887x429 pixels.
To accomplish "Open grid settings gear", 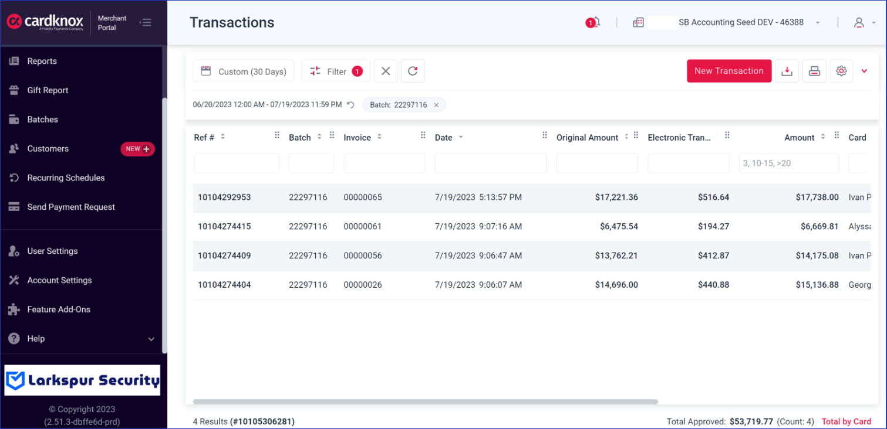I will click(841, 71).
